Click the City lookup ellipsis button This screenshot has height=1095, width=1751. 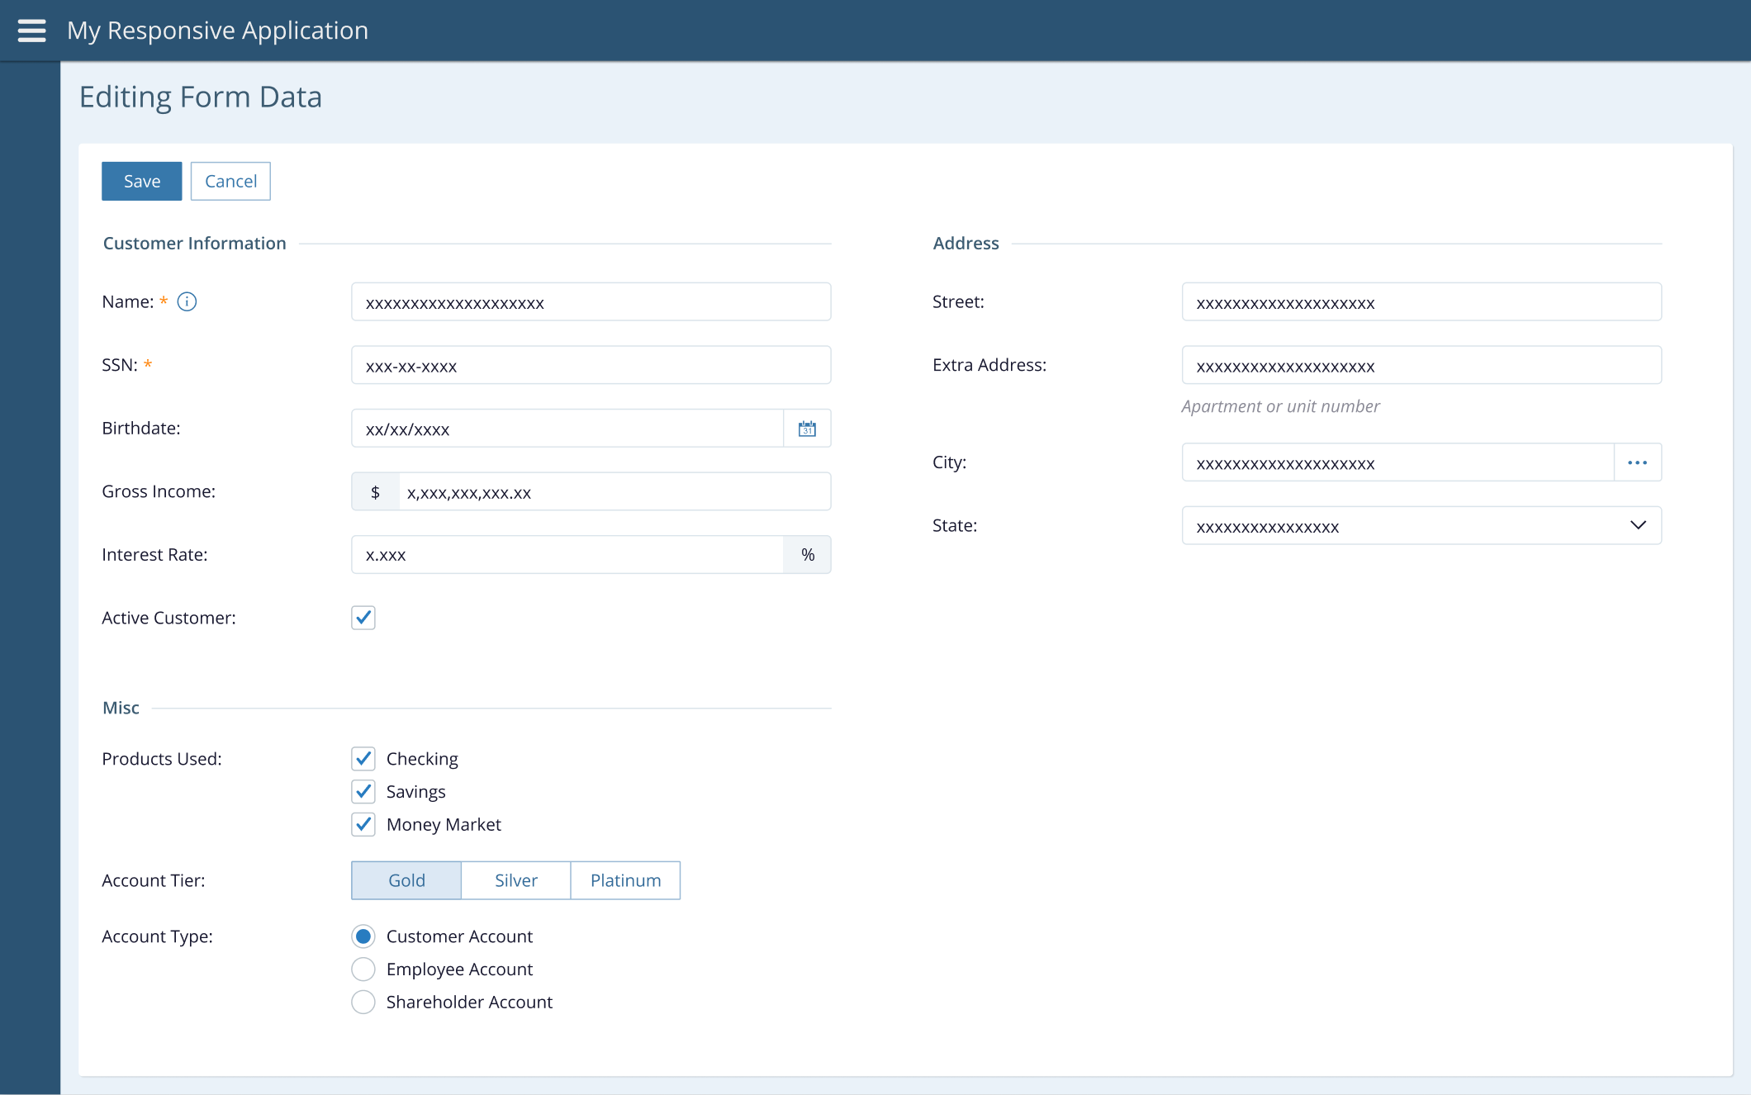coord(1637,462)
